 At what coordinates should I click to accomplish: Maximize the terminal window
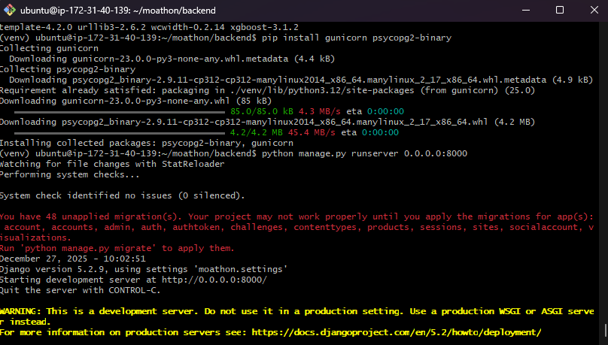click(559, 11)
